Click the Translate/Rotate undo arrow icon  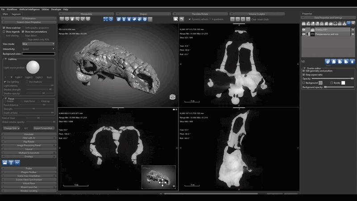click(182, 19)
